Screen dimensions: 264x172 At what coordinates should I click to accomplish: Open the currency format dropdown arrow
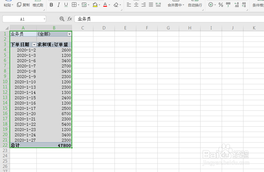click(215, 5)
